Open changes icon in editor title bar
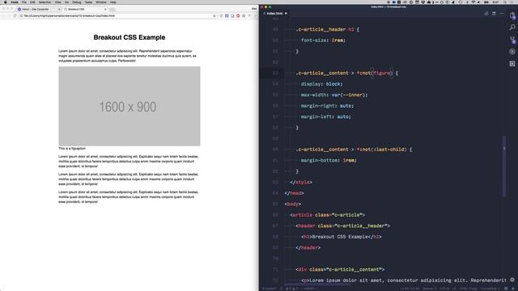518x291 pixels. [x=486, y=14]
